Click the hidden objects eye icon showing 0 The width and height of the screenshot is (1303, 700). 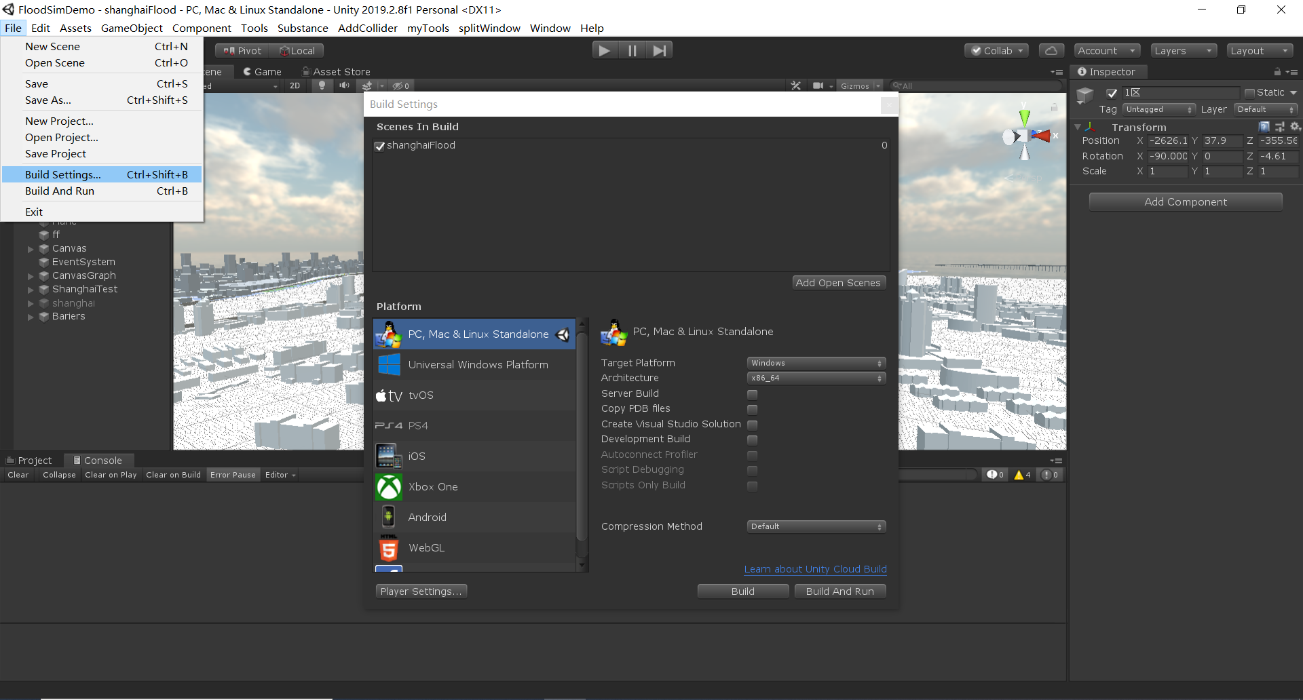[x=400, y=85]
